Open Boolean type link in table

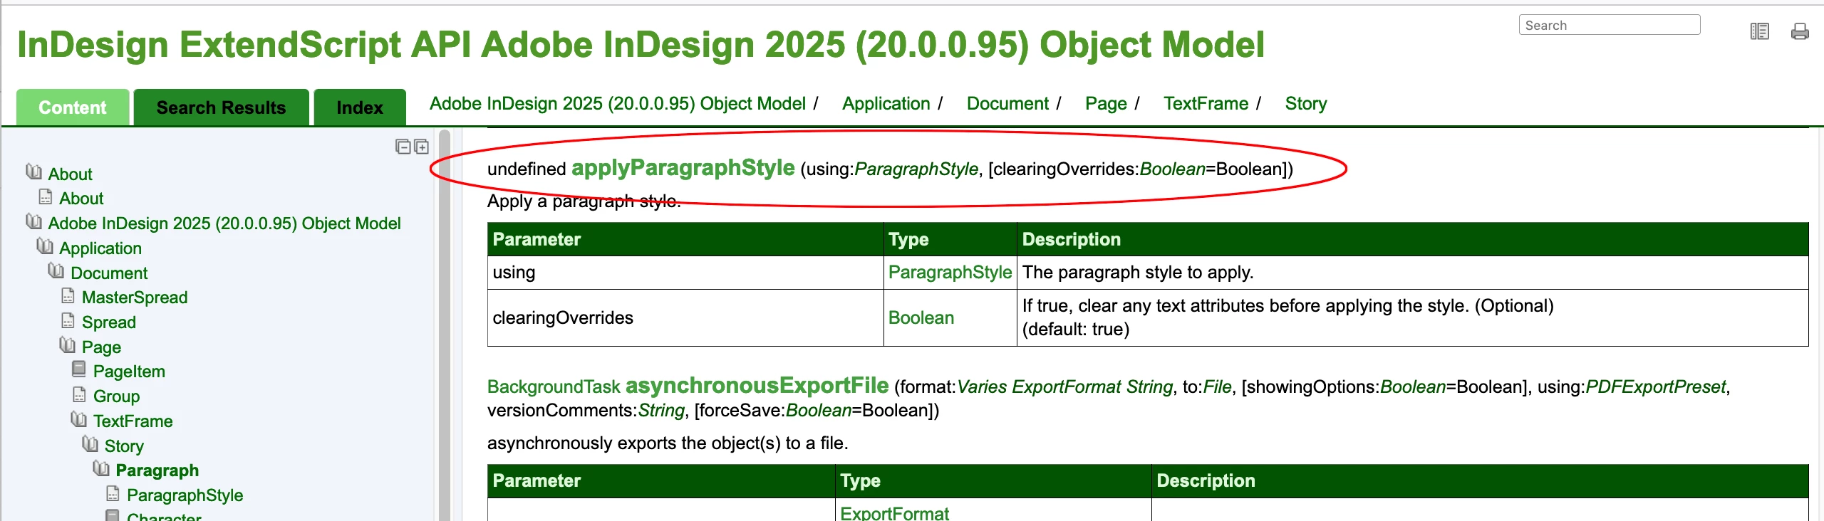click(921, 318)
